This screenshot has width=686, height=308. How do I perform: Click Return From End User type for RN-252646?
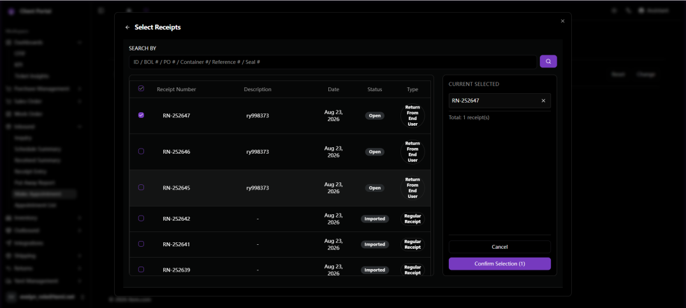pyautogui.click(x=412, y=152)
